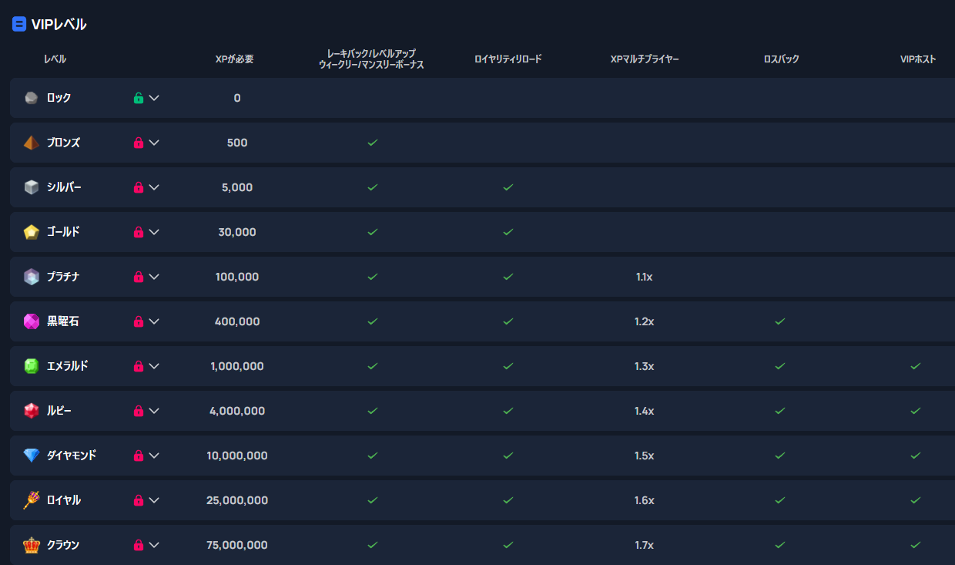Click the ゴールド gold gem icon
Screen dimensions: 955x565
tap(31, 232)
